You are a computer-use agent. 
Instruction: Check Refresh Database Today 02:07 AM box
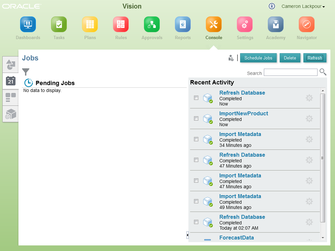click(x=196, y=222)
